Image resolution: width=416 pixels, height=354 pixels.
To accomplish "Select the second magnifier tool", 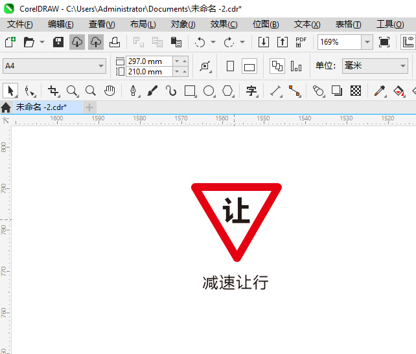I will click(x=91, y=91).
